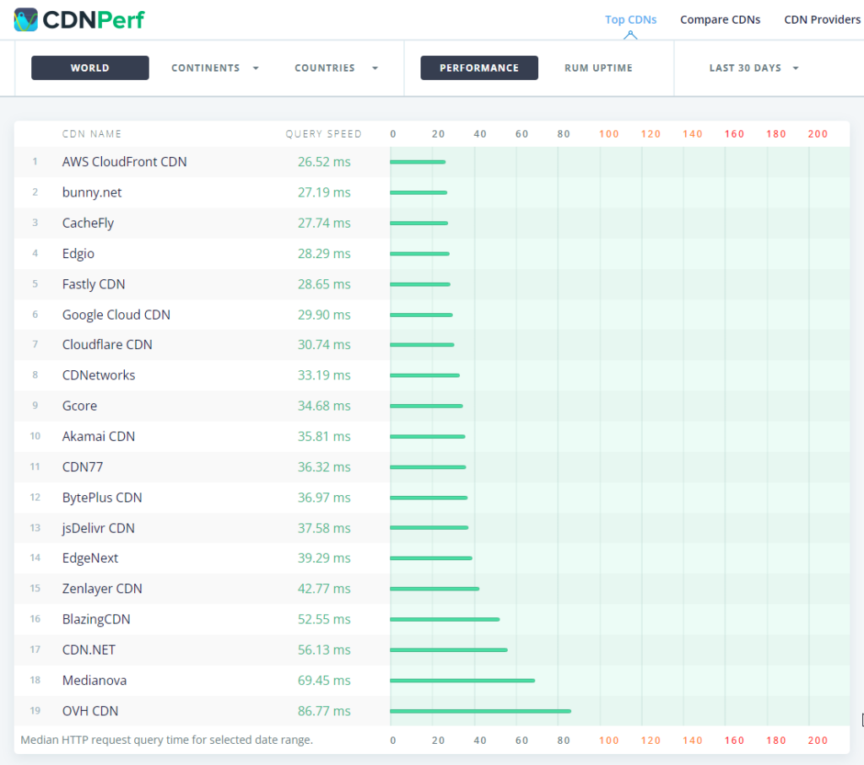Open the bunny.net entry

point(91,192)
